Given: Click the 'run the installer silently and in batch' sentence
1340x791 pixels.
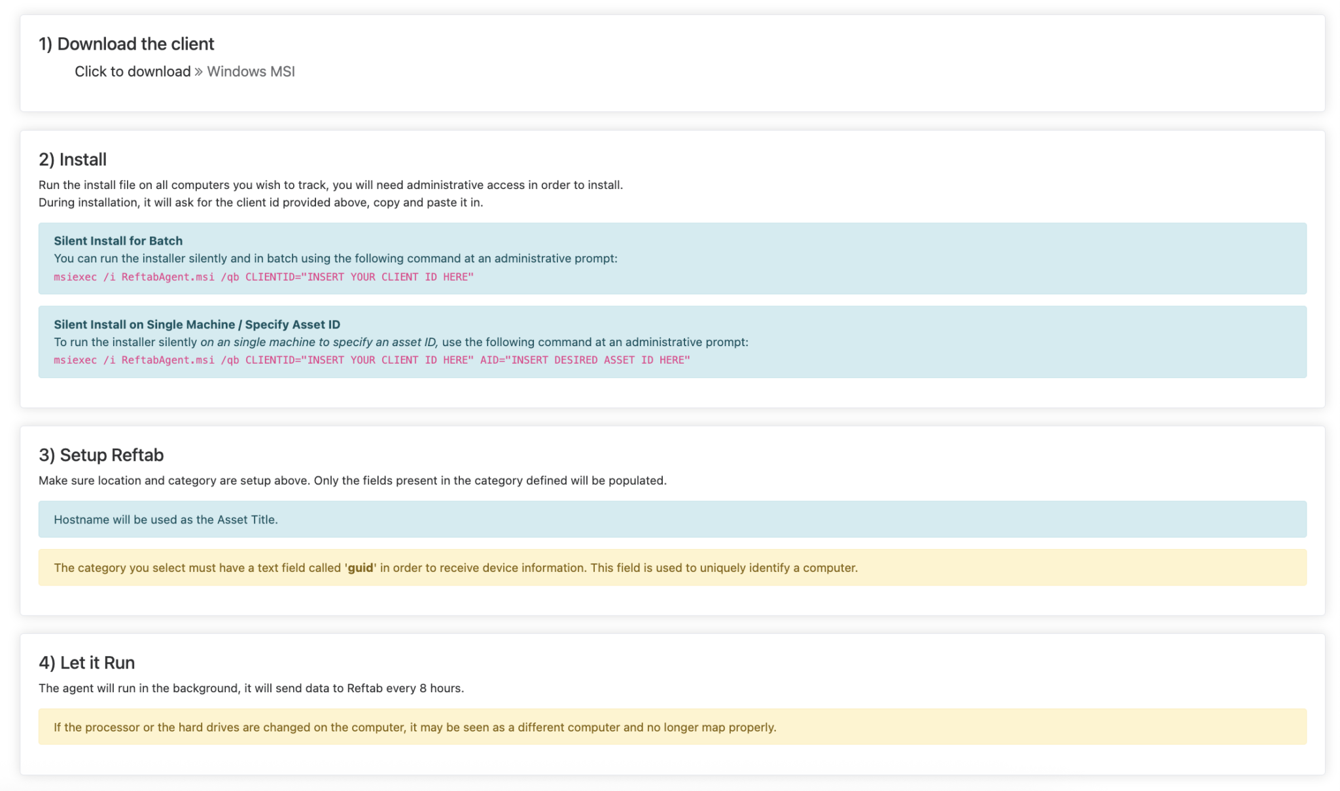Looking at the screenshot, I should coord(336,258).
